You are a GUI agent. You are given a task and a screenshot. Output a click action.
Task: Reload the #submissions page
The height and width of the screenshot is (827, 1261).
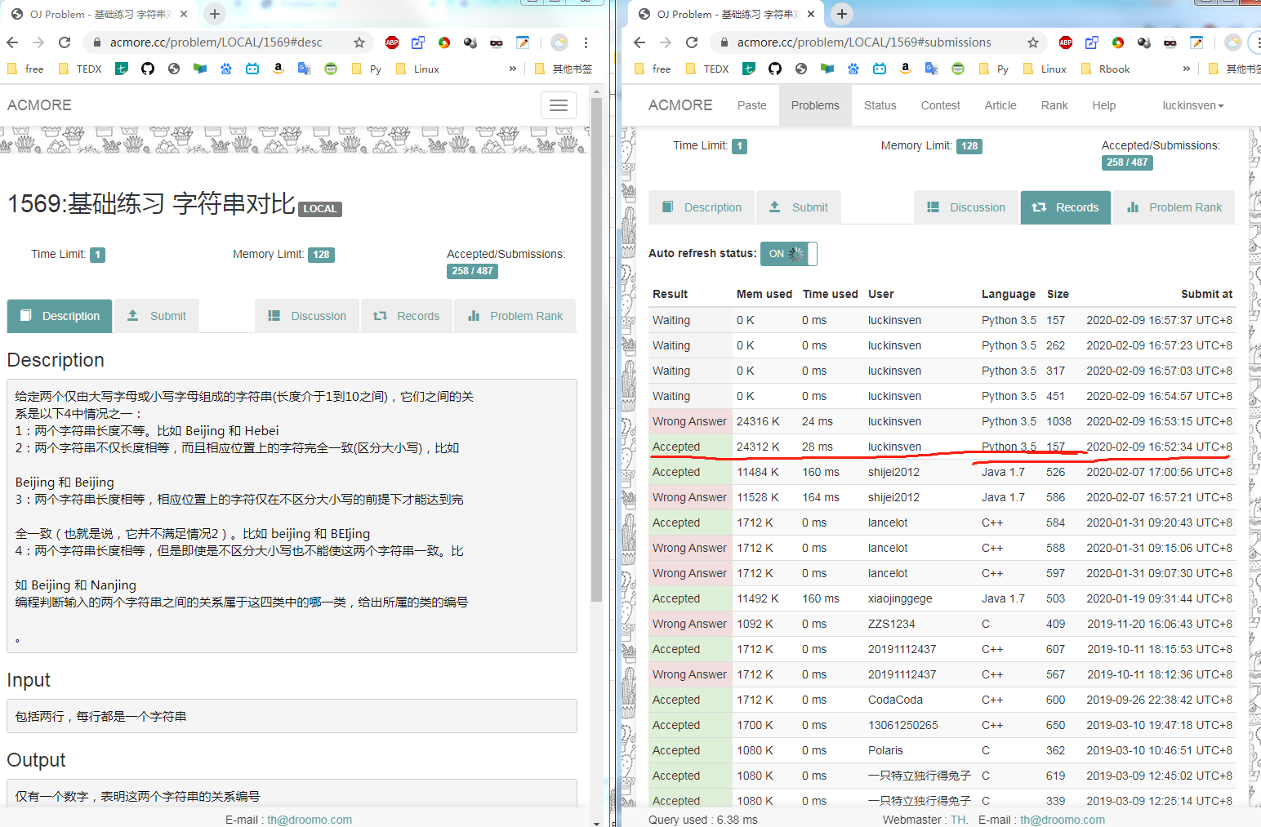pos(692,42)
